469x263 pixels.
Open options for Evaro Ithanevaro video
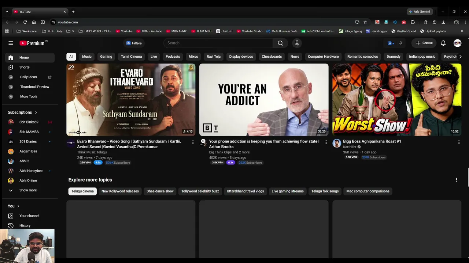pyautogui.click(x=193, y=142)
